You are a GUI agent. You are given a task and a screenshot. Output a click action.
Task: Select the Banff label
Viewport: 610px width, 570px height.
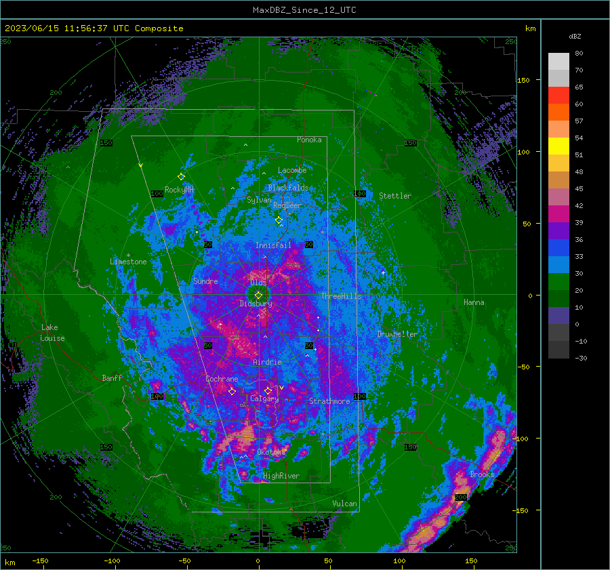click(x=112, y=378)
